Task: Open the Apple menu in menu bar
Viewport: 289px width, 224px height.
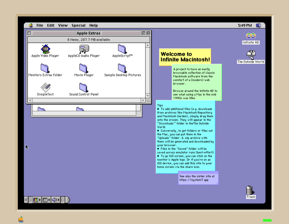Action: pyautogui.click(x=31, y=25)
